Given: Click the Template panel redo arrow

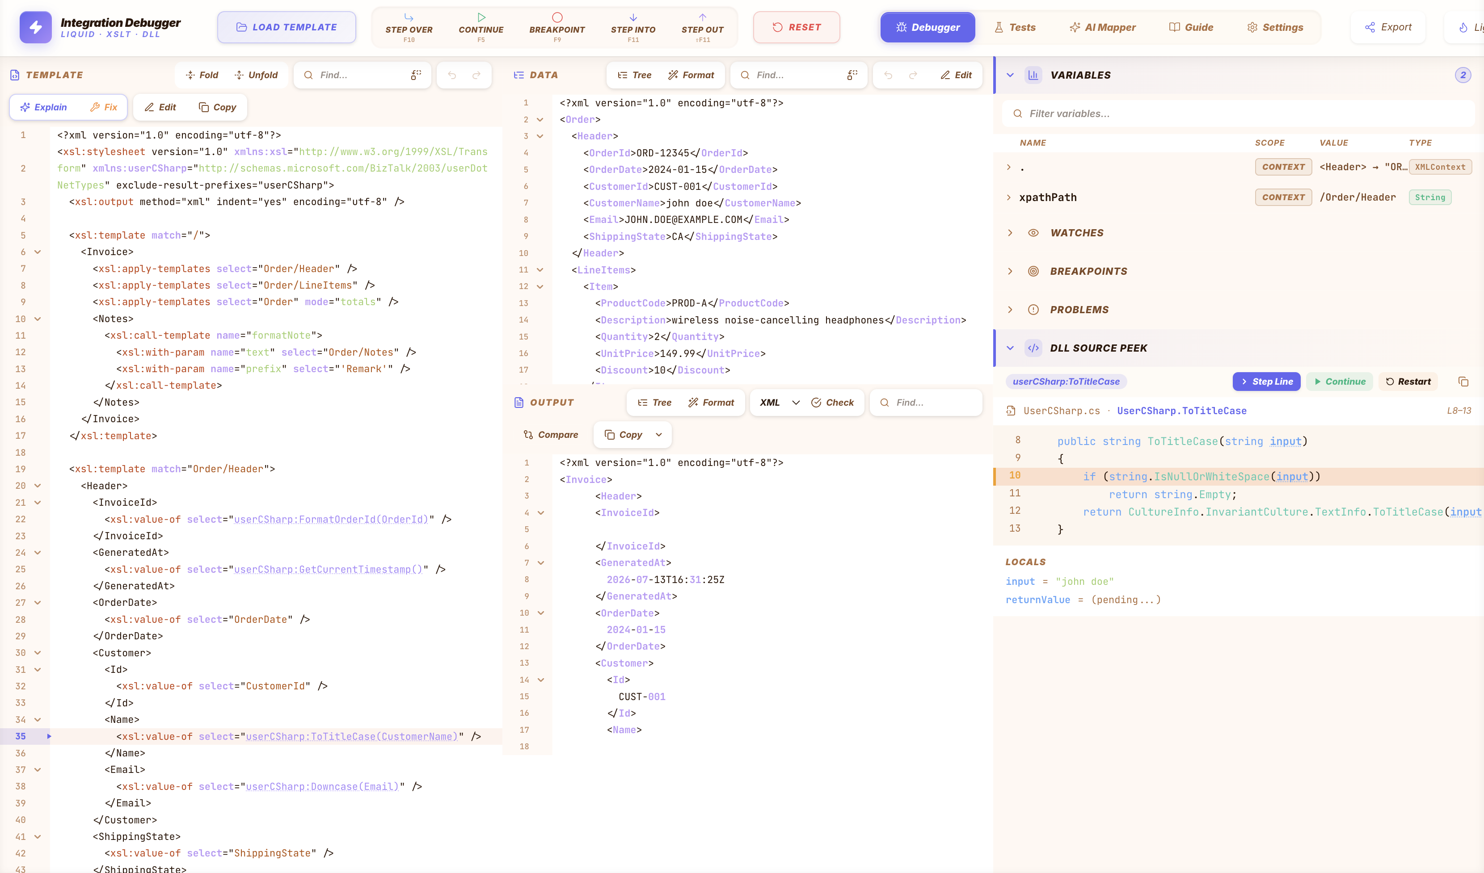Looking at the screenshot, I should point(476,75).
